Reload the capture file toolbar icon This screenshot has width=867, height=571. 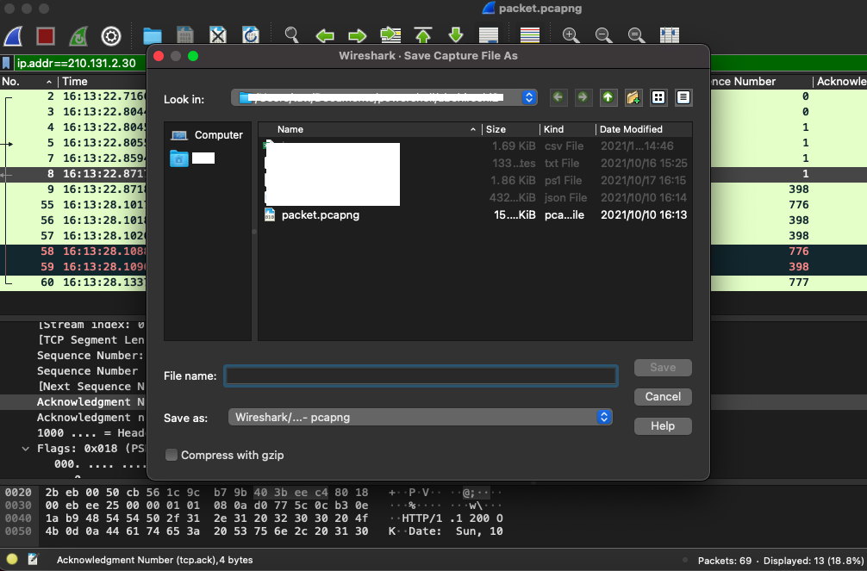point(251,35)
